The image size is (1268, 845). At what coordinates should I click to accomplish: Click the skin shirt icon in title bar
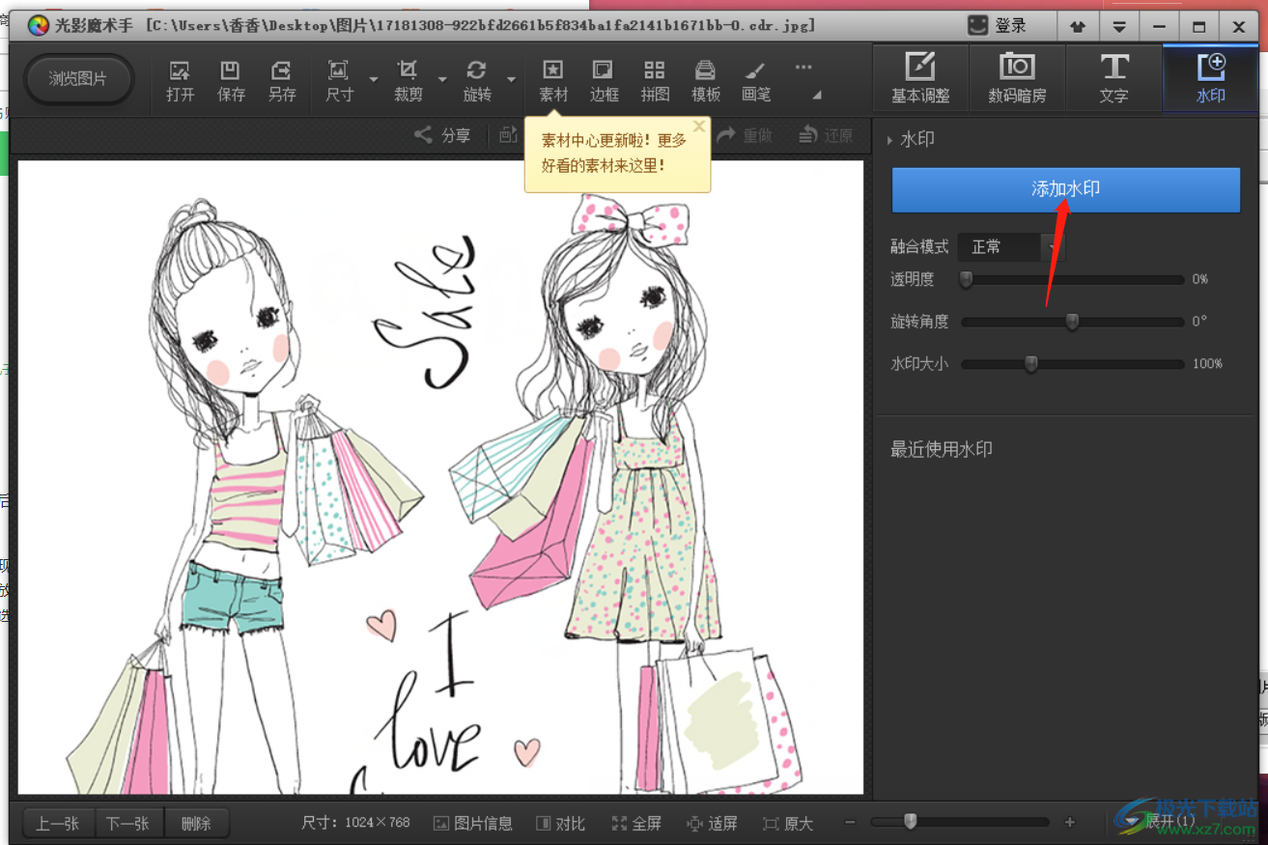tap(1078, 26)
